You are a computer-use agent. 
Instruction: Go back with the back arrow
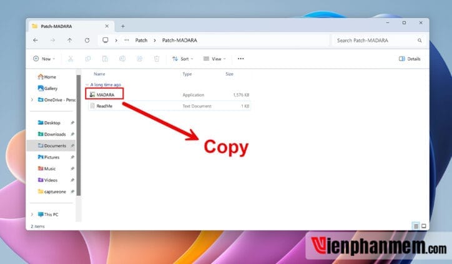coord(36,41)
